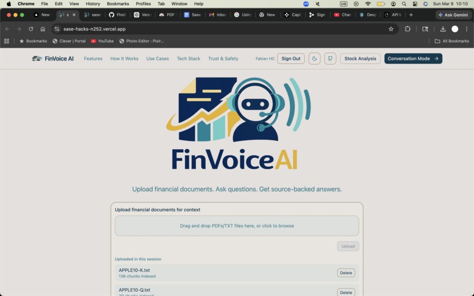This screenshot has width=474, height=296.
Task: Reload the current page
Action: pyautogui.click(x=31, y=29)
